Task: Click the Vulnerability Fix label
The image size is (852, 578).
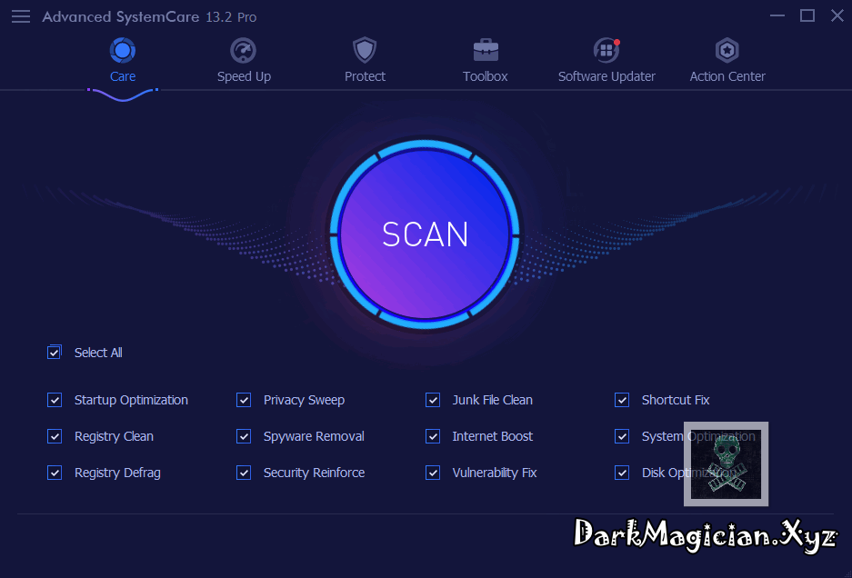Action: (x=495, y=473)
